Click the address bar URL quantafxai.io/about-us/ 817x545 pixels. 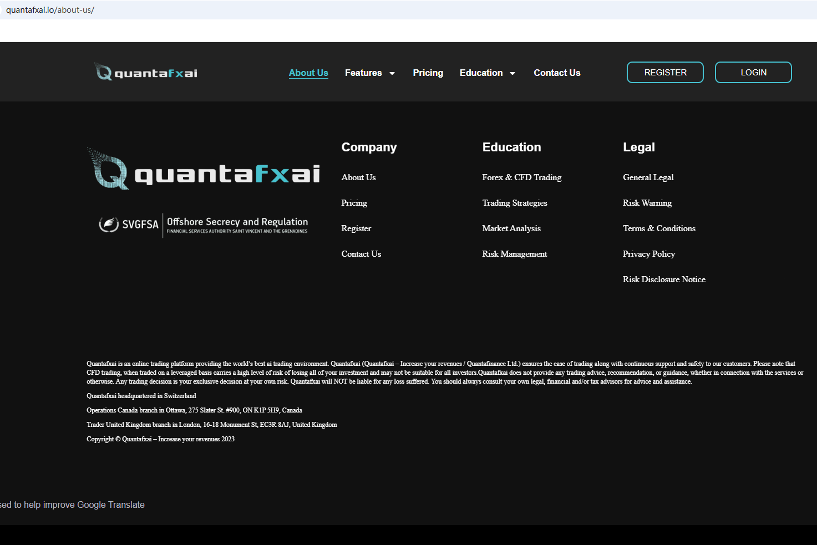pyautogui.click(x=50, y=10)
